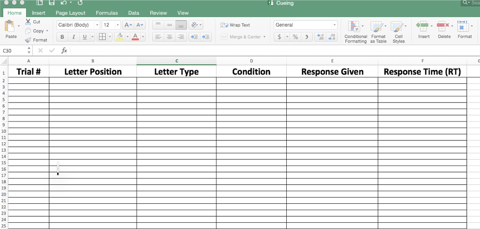Screen dimensions: 480x229
Task: Toggle top vertical alignment
Action: [158, 25]
